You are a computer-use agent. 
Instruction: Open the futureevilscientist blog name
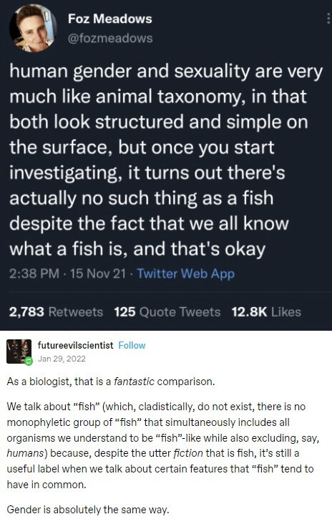(x=75, y=345)
